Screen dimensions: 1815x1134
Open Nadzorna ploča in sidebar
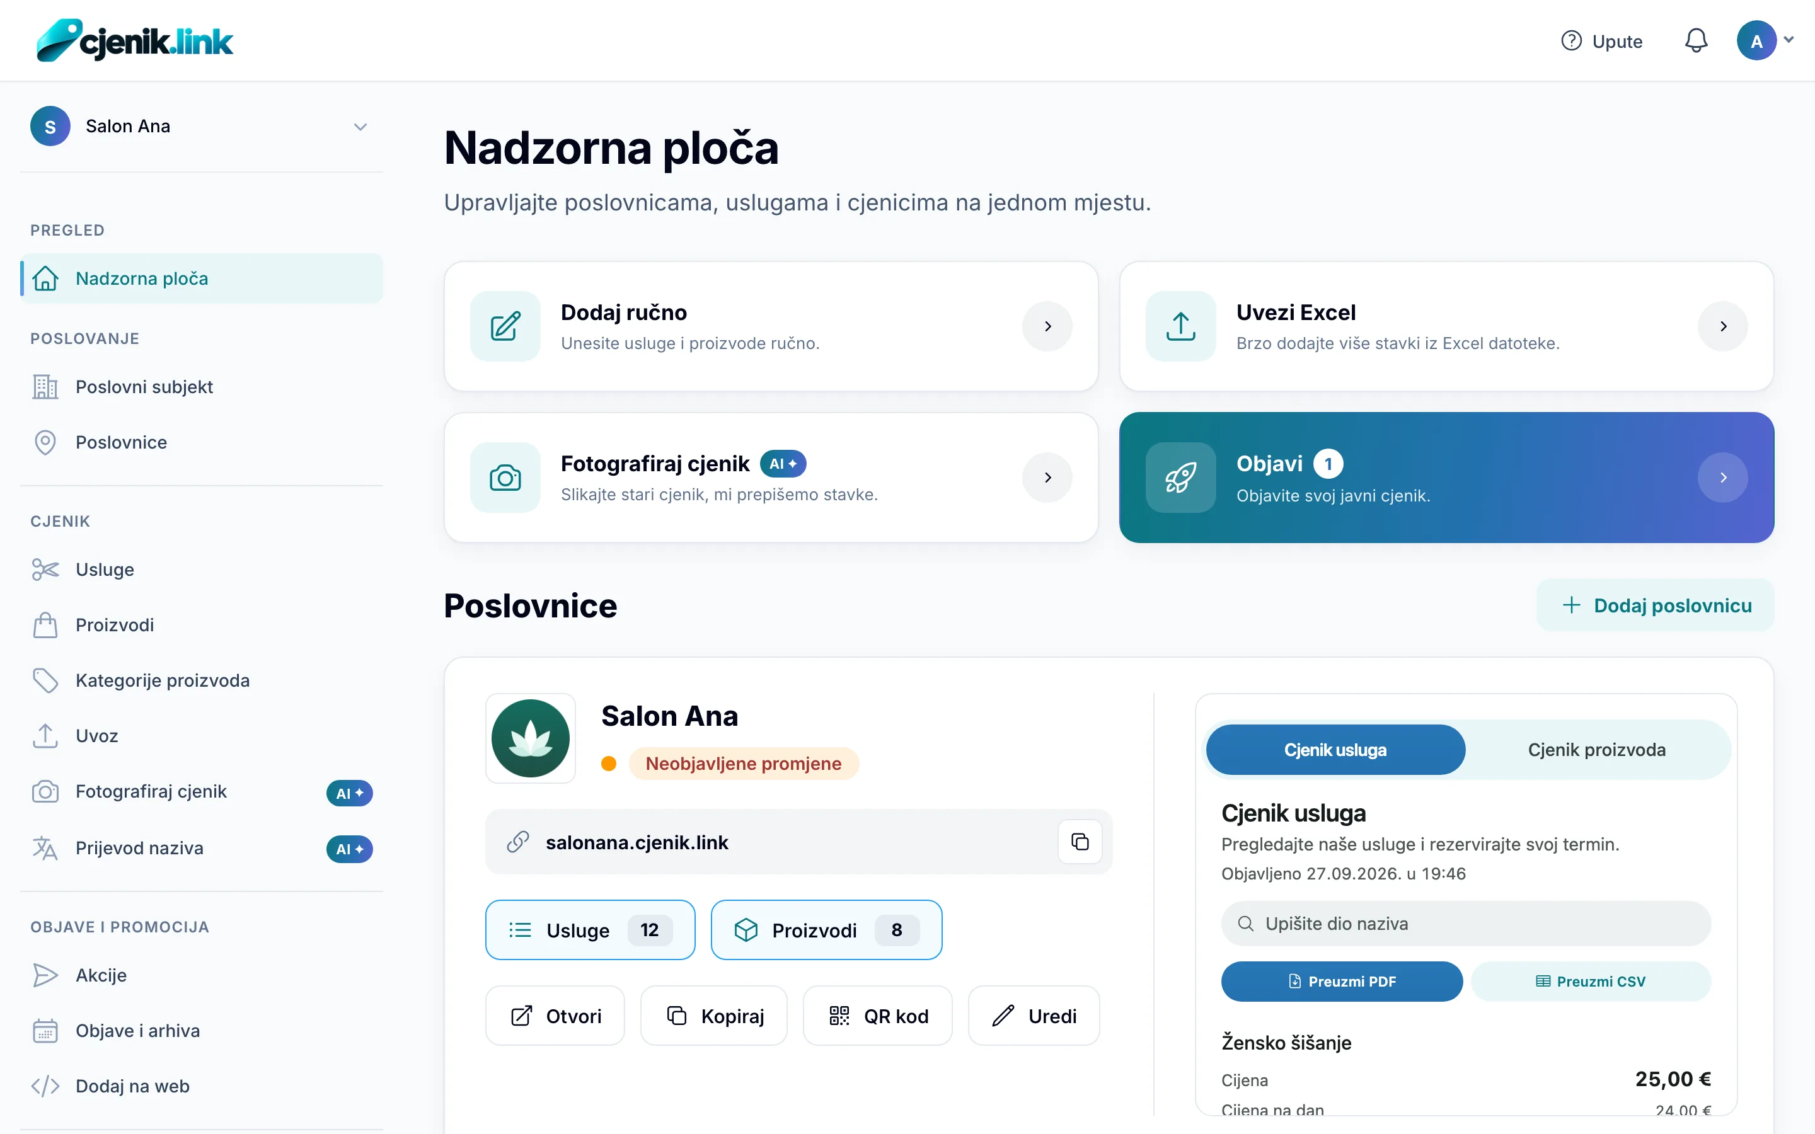201,278
